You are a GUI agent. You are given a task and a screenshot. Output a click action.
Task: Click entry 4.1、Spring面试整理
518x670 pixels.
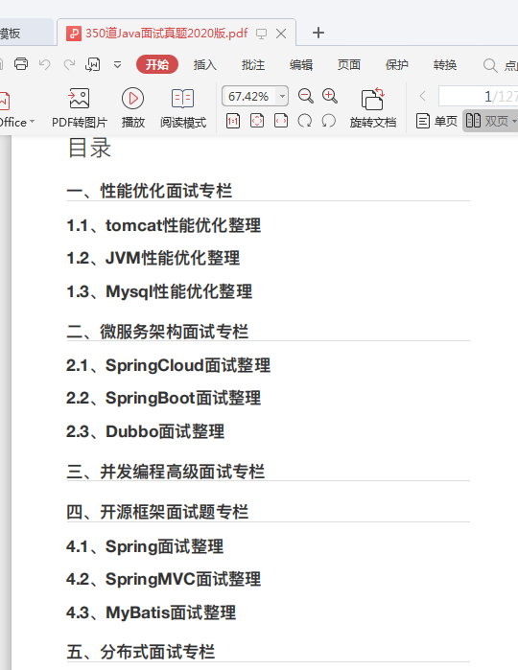[145, 546]
